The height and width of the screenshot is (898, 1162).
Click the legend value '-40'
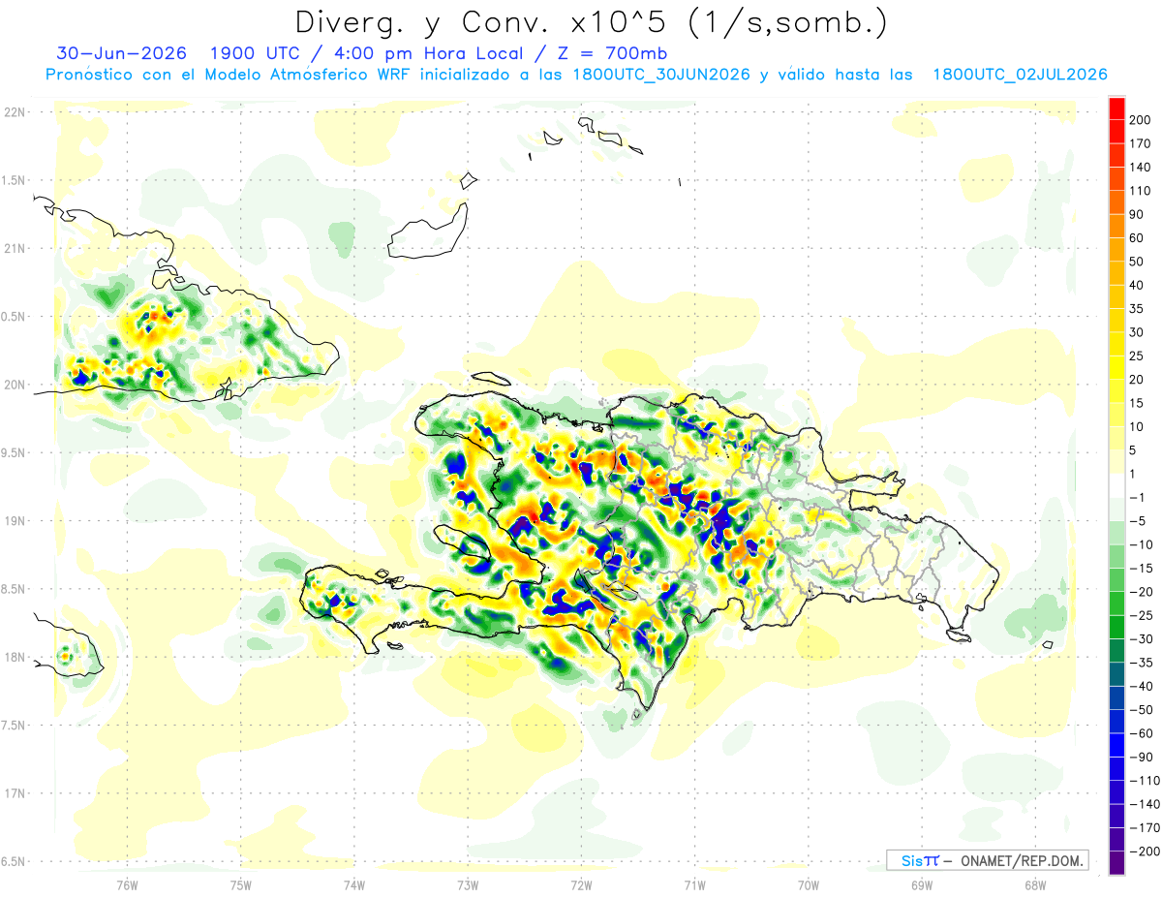click(1143, 687)
